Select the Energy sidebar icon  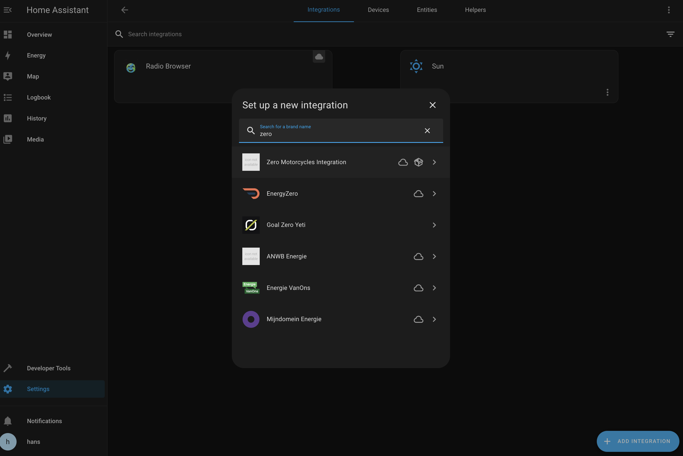coord(8,56)
